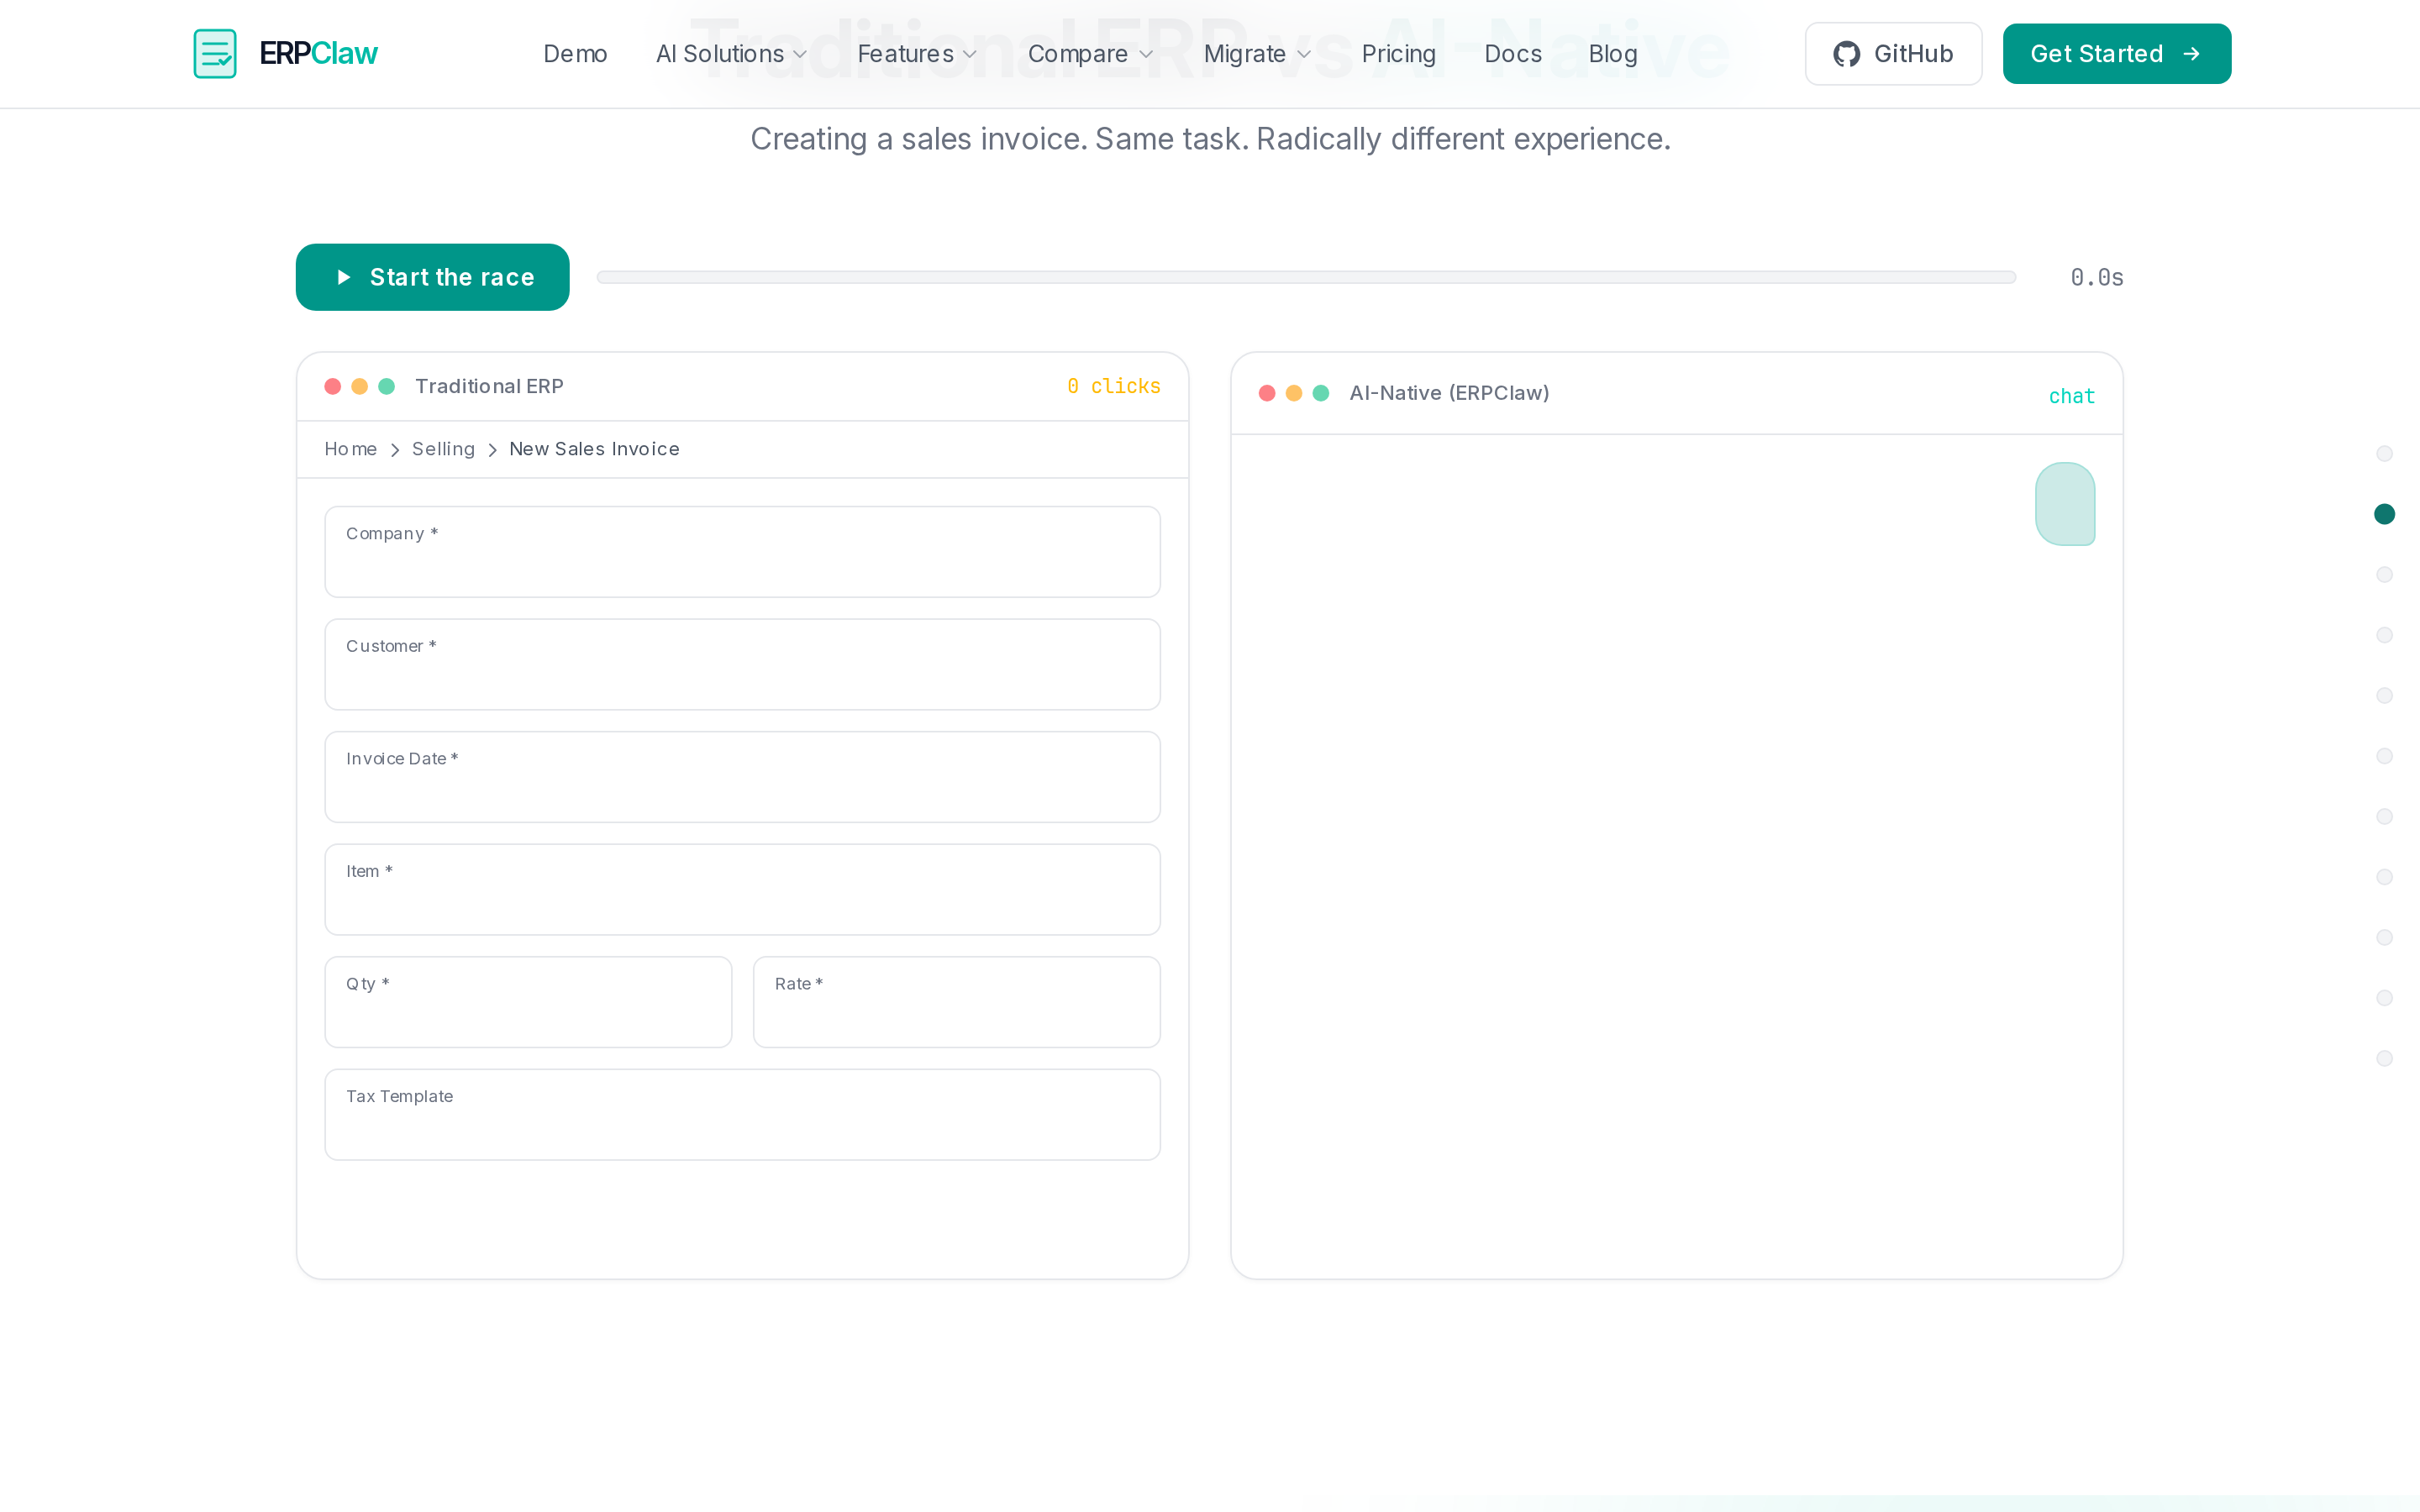Open the Pricing page
The width and height of the screenshot is (2420, 1512).
coord(1398,54)
